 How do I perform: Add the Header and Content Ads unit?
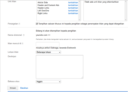73,5
